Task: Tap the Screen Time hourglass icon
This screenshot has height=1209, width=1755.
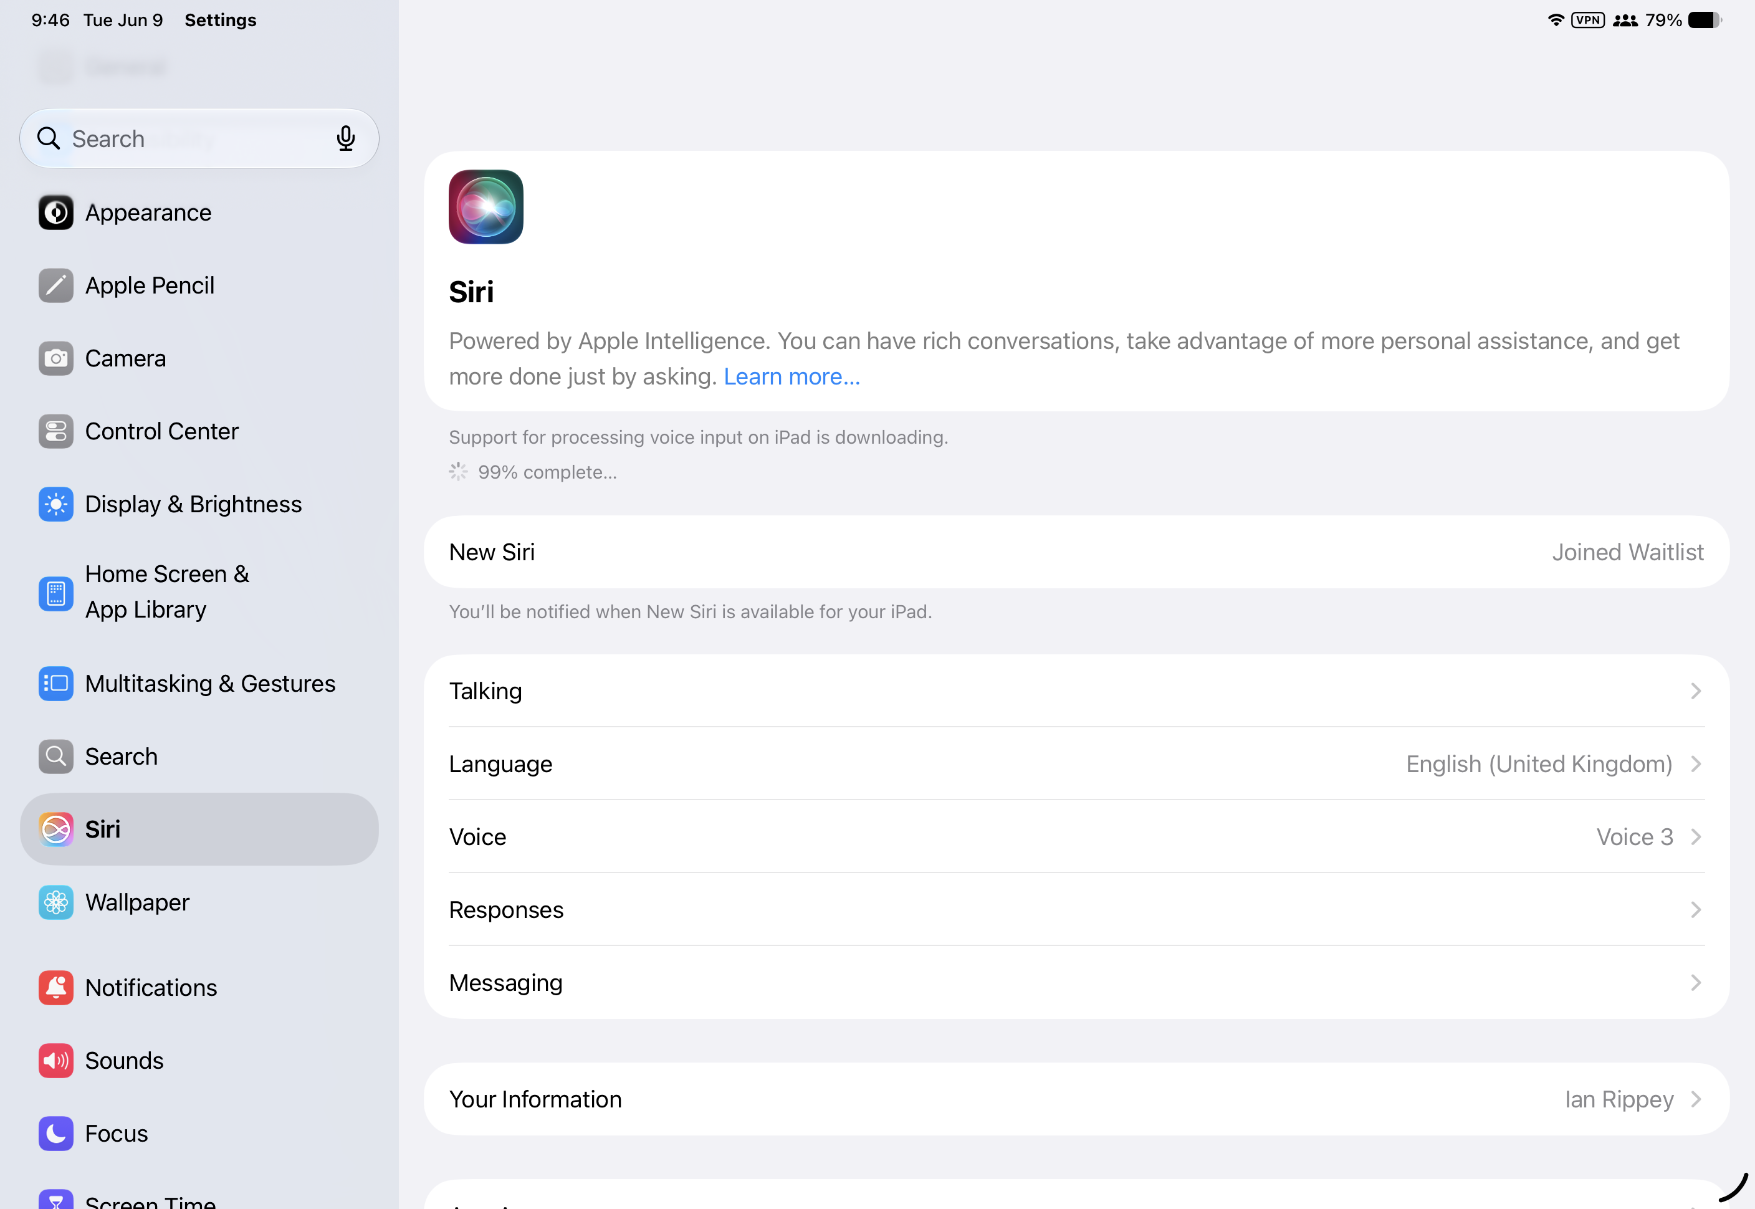Action: click(x=56, y=1199)
